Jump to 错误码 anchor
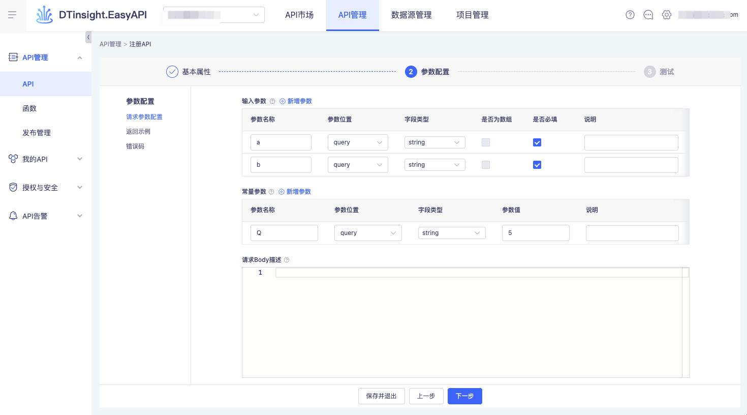 135,146
